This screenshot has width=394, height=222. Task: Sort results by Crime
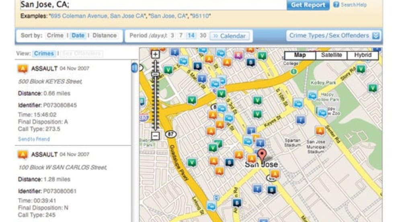(x=55, y=35)
